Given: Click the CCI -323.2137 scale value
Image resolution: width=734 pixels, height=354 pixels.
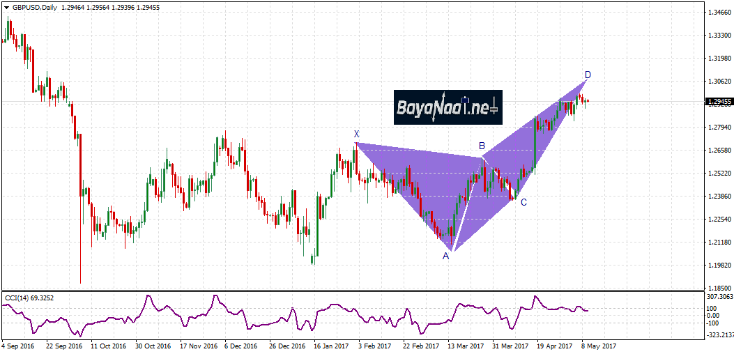Looking at the screenshot, I should [x=720, y=335].
